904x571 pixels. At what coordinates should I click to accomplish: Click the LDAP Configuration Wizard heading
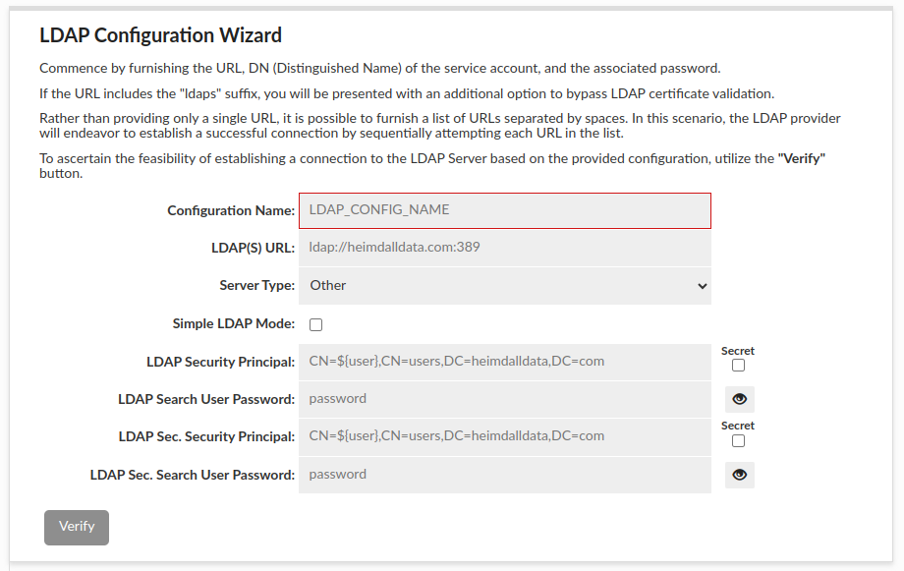pos(160,36)
